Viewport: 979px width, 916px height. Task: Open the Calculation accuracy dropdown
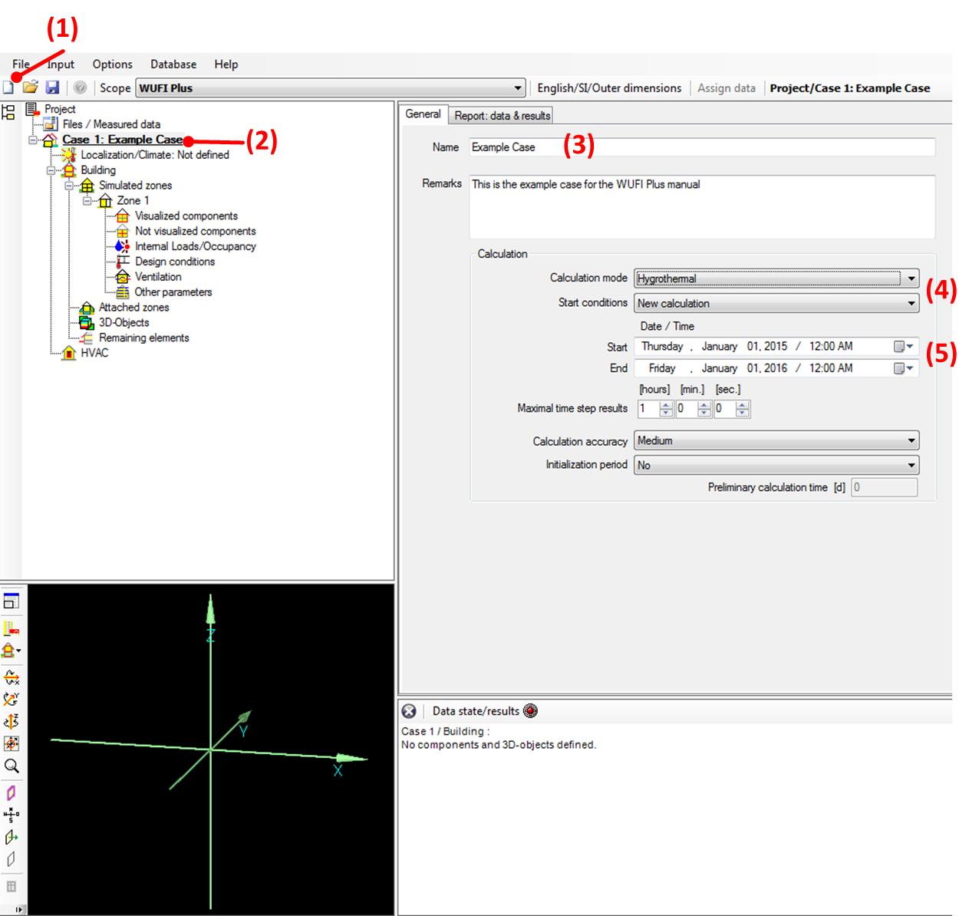911,440
